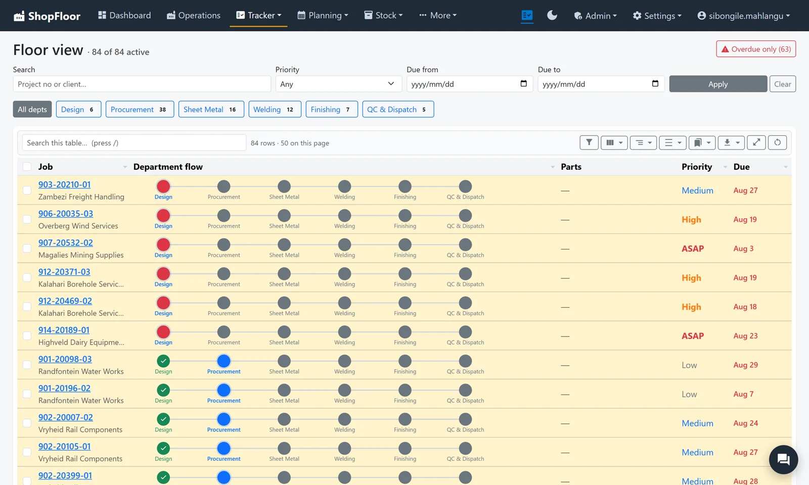Image resolution: width=809 pixels, height=485 pixels.
Task: Open the row grouping dropdown
Action: pyautogui.click(x=643, y=142)
